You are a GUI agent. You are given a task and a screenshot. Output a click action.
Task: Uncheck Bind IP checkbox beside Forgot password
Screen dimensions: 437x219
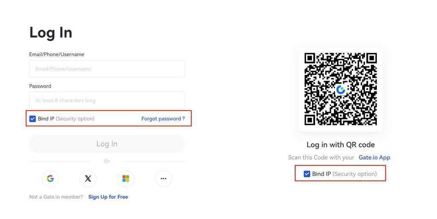tap(33, 119)
